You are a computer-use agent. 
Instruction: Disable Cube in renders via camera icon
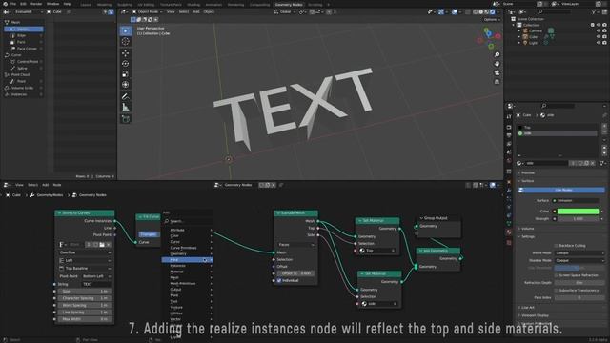pyautogui.click(x=604, y=36)
